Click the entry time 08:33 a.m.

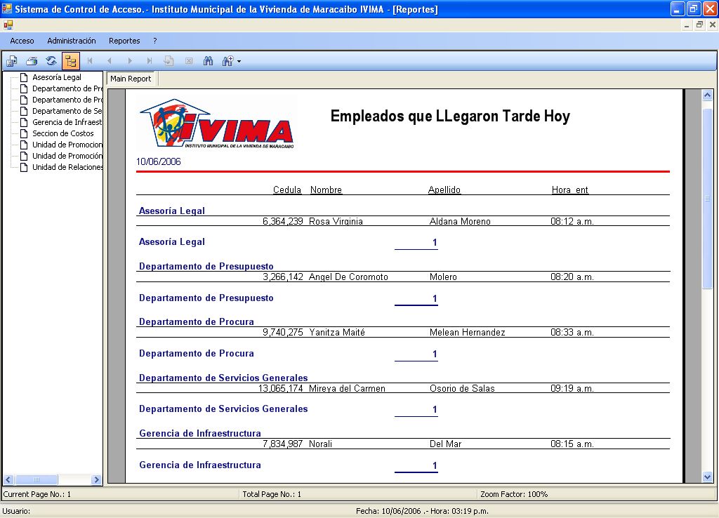572,332
